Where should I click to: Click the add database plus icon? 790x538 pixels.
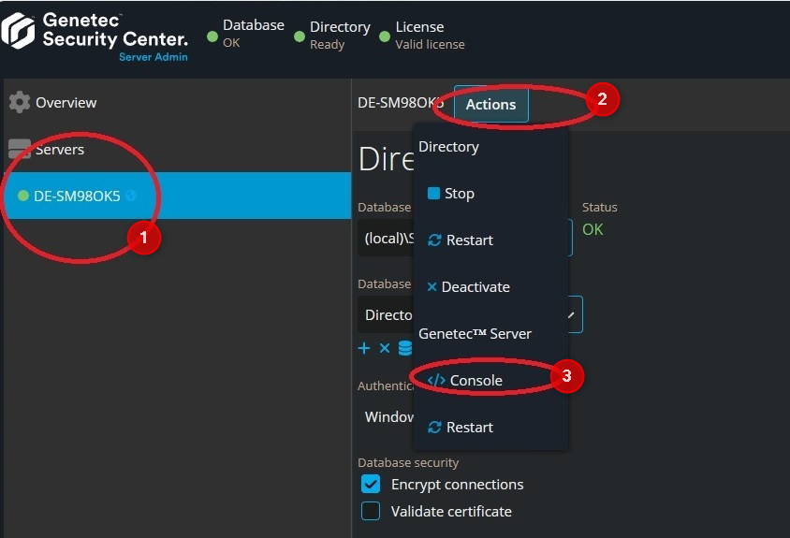[x=364, y=348]
